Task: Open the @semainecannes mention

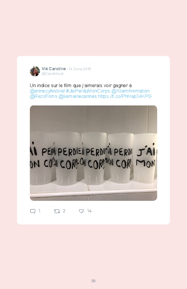Action: point(78,96)
